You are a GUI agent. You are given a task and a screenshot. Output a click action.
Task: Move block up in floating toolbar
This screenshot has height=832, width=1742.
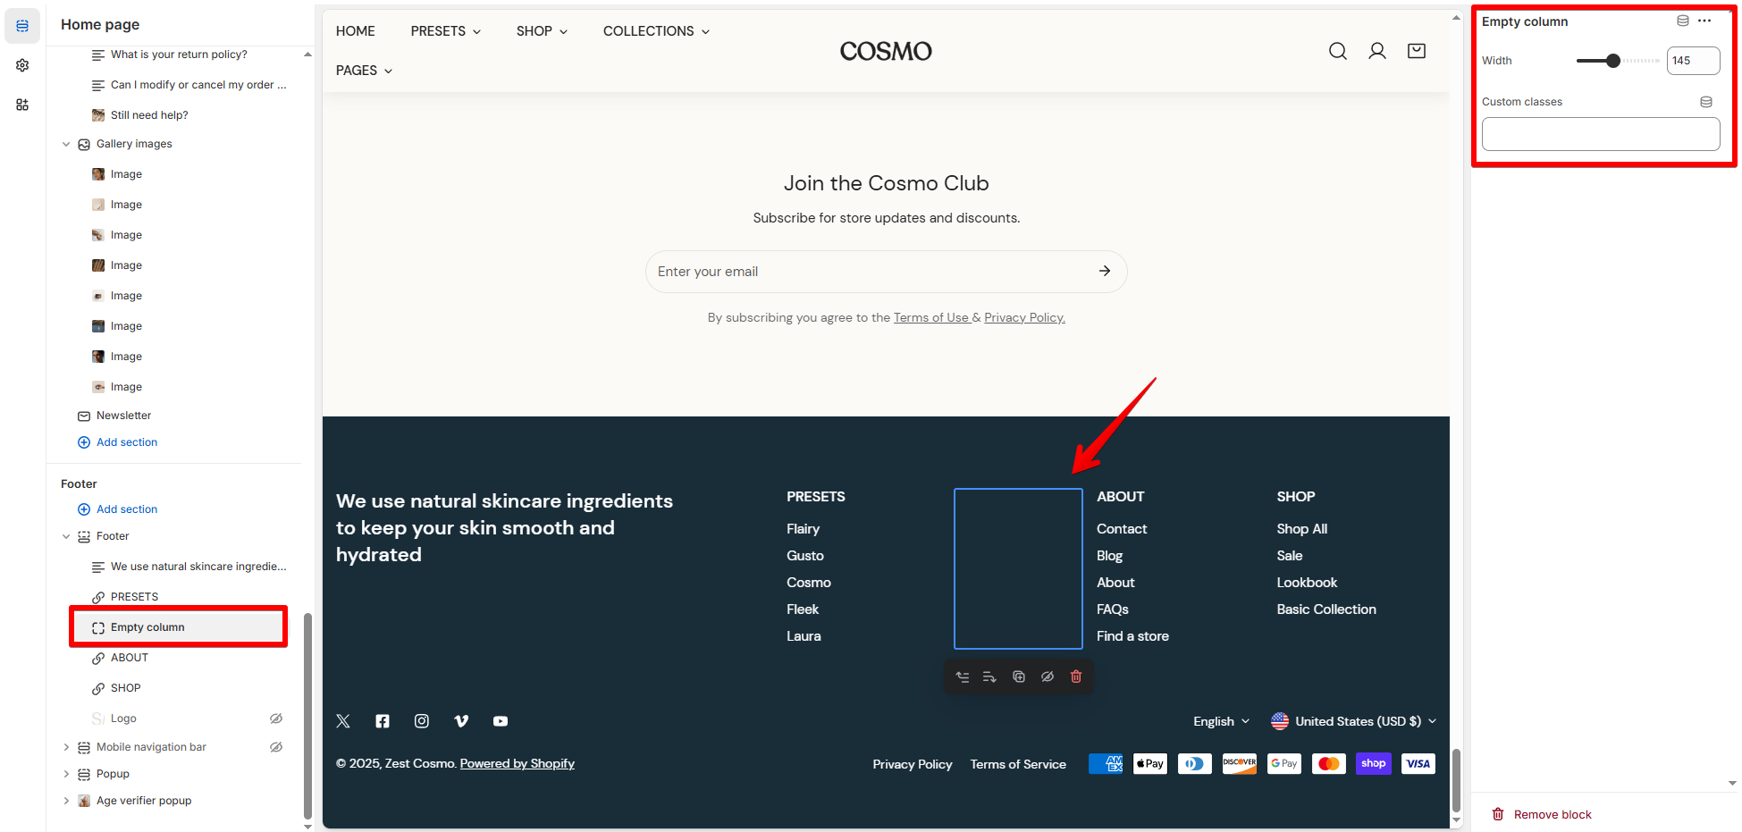(962, 677)
